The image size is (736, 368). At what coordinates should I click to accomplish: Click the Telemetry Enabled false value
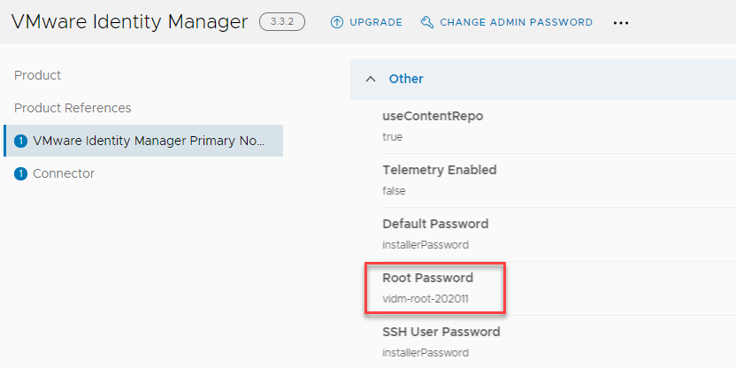point(394,191)
